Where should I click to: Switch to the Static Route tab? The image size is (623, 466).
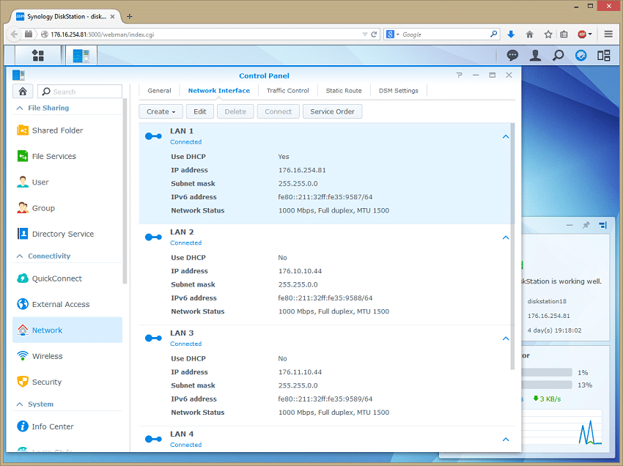(344, 91)
